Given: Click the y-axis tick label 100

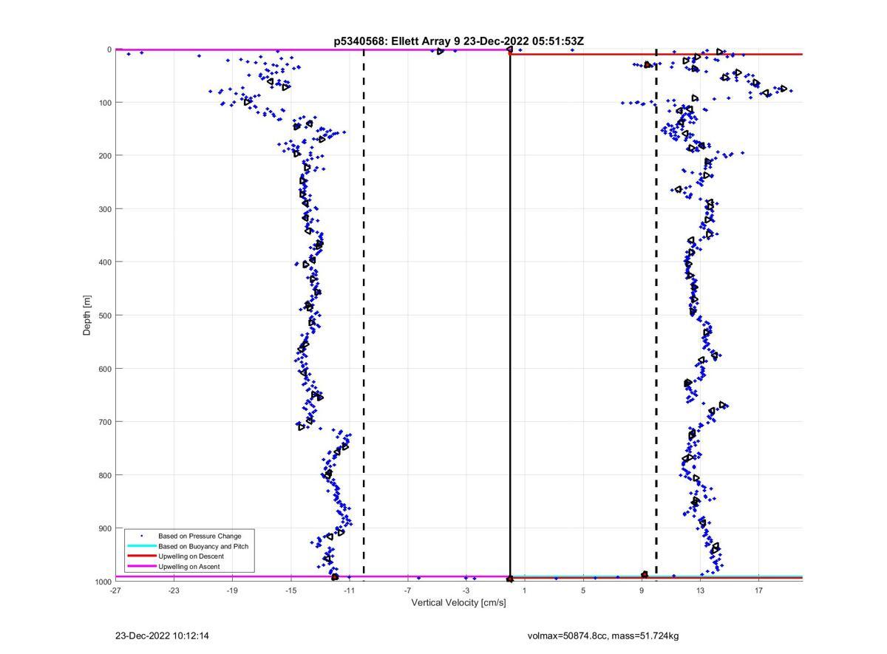Looking at the screenshot, I should pos(104,103).
